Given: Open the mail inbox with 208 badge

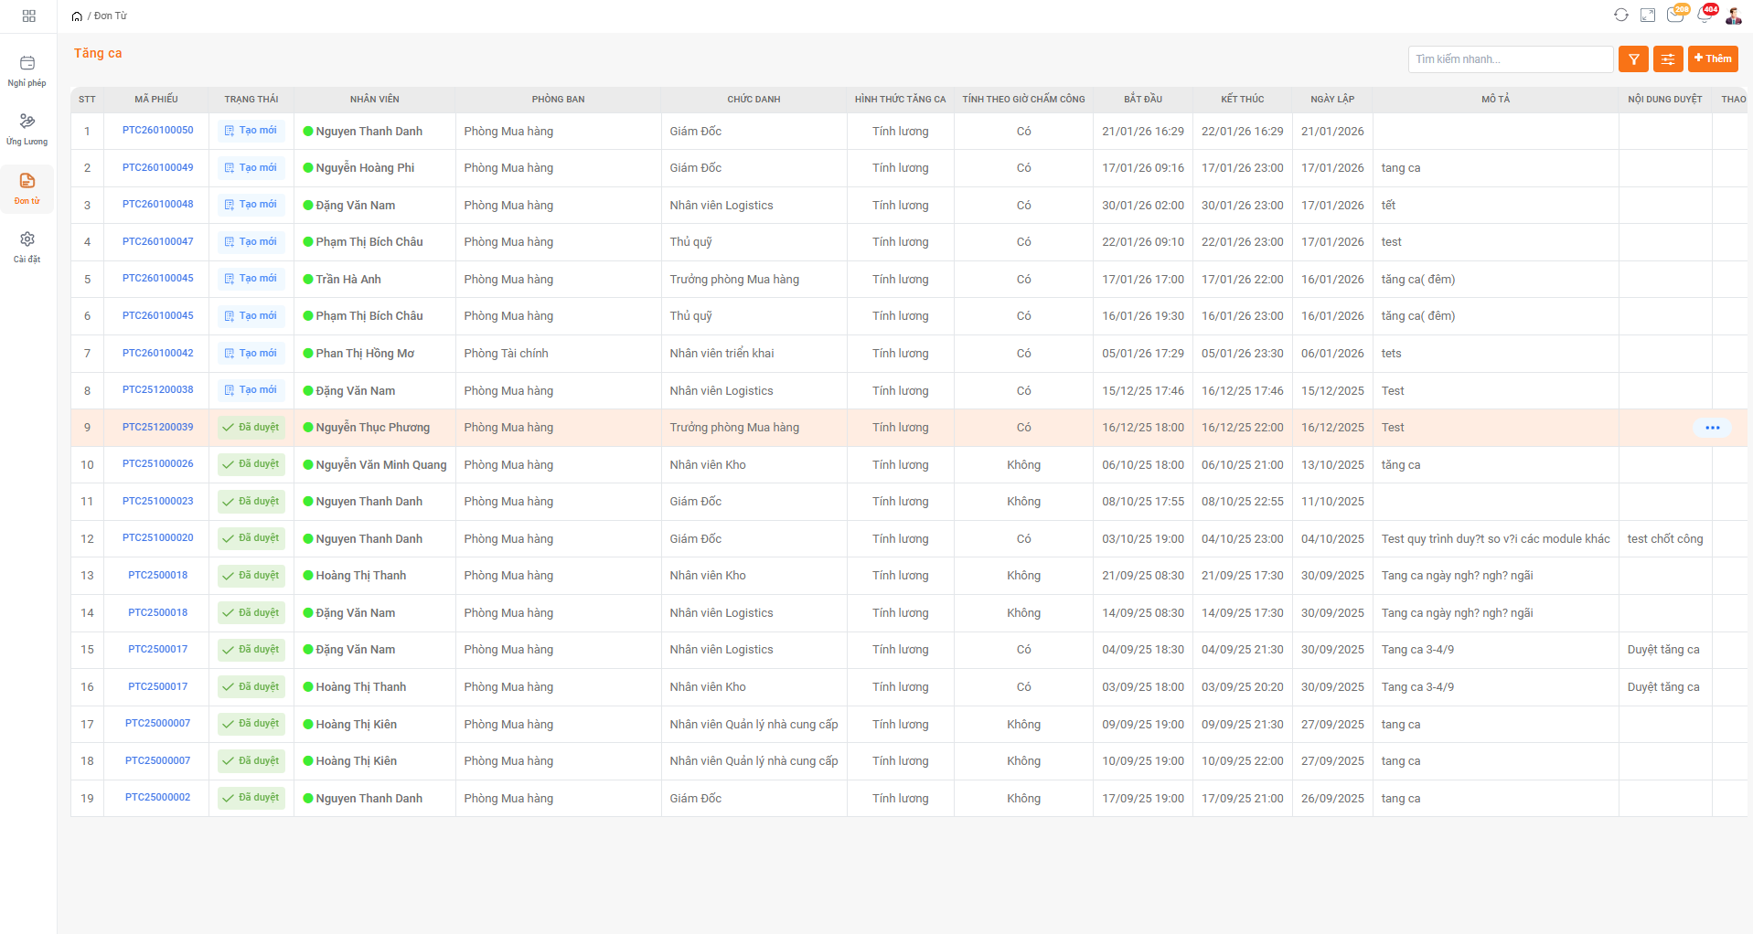Looking at the screenshot, I should (1675, 15).
